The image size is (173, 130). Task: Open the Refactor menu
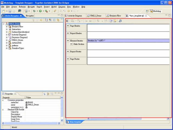point(22,7)
